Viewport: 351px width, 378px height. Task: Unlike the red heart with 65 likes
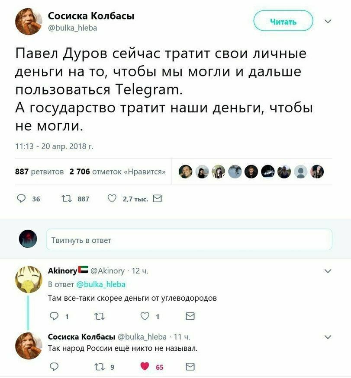pos(145,366)
